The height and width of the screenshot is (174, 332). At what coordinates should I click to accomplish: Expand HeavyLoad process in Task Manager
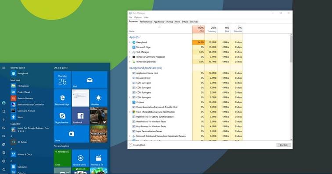130,42
